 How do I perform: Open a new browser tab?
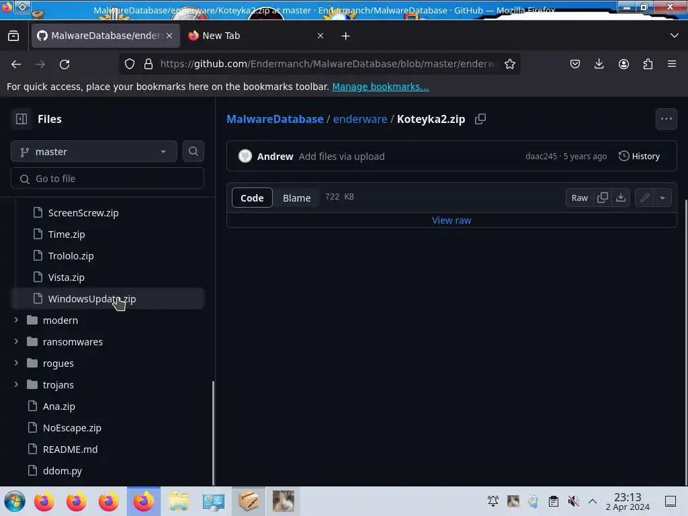(x=346, y=36)
